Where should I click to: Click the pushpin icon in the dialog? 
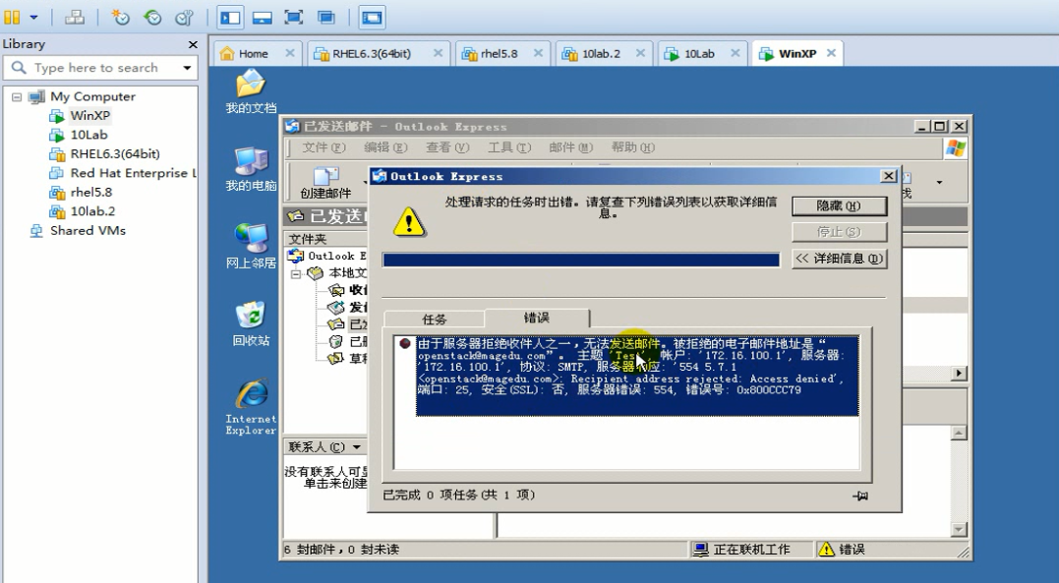pos(859,496)
